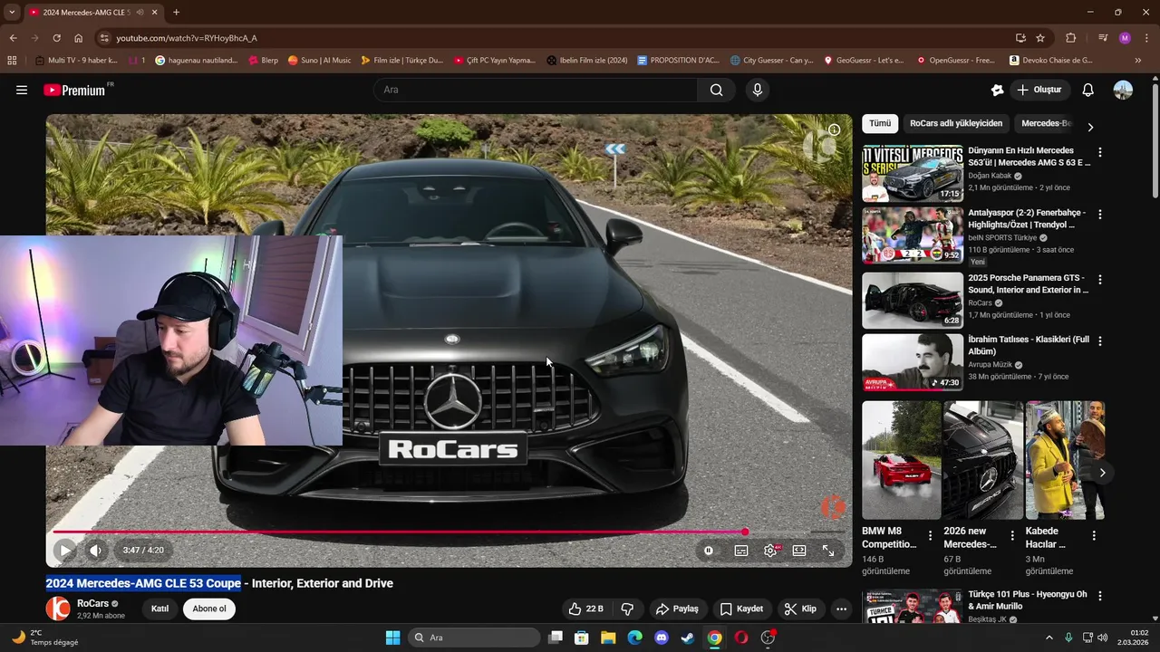This screenshot has height=652, width=1160.
Task: Go to the YouTube Premium home logo
Action: pos(75,90)
